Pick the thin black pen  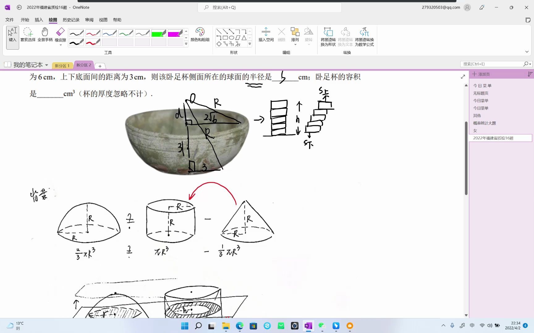(76, 33)
